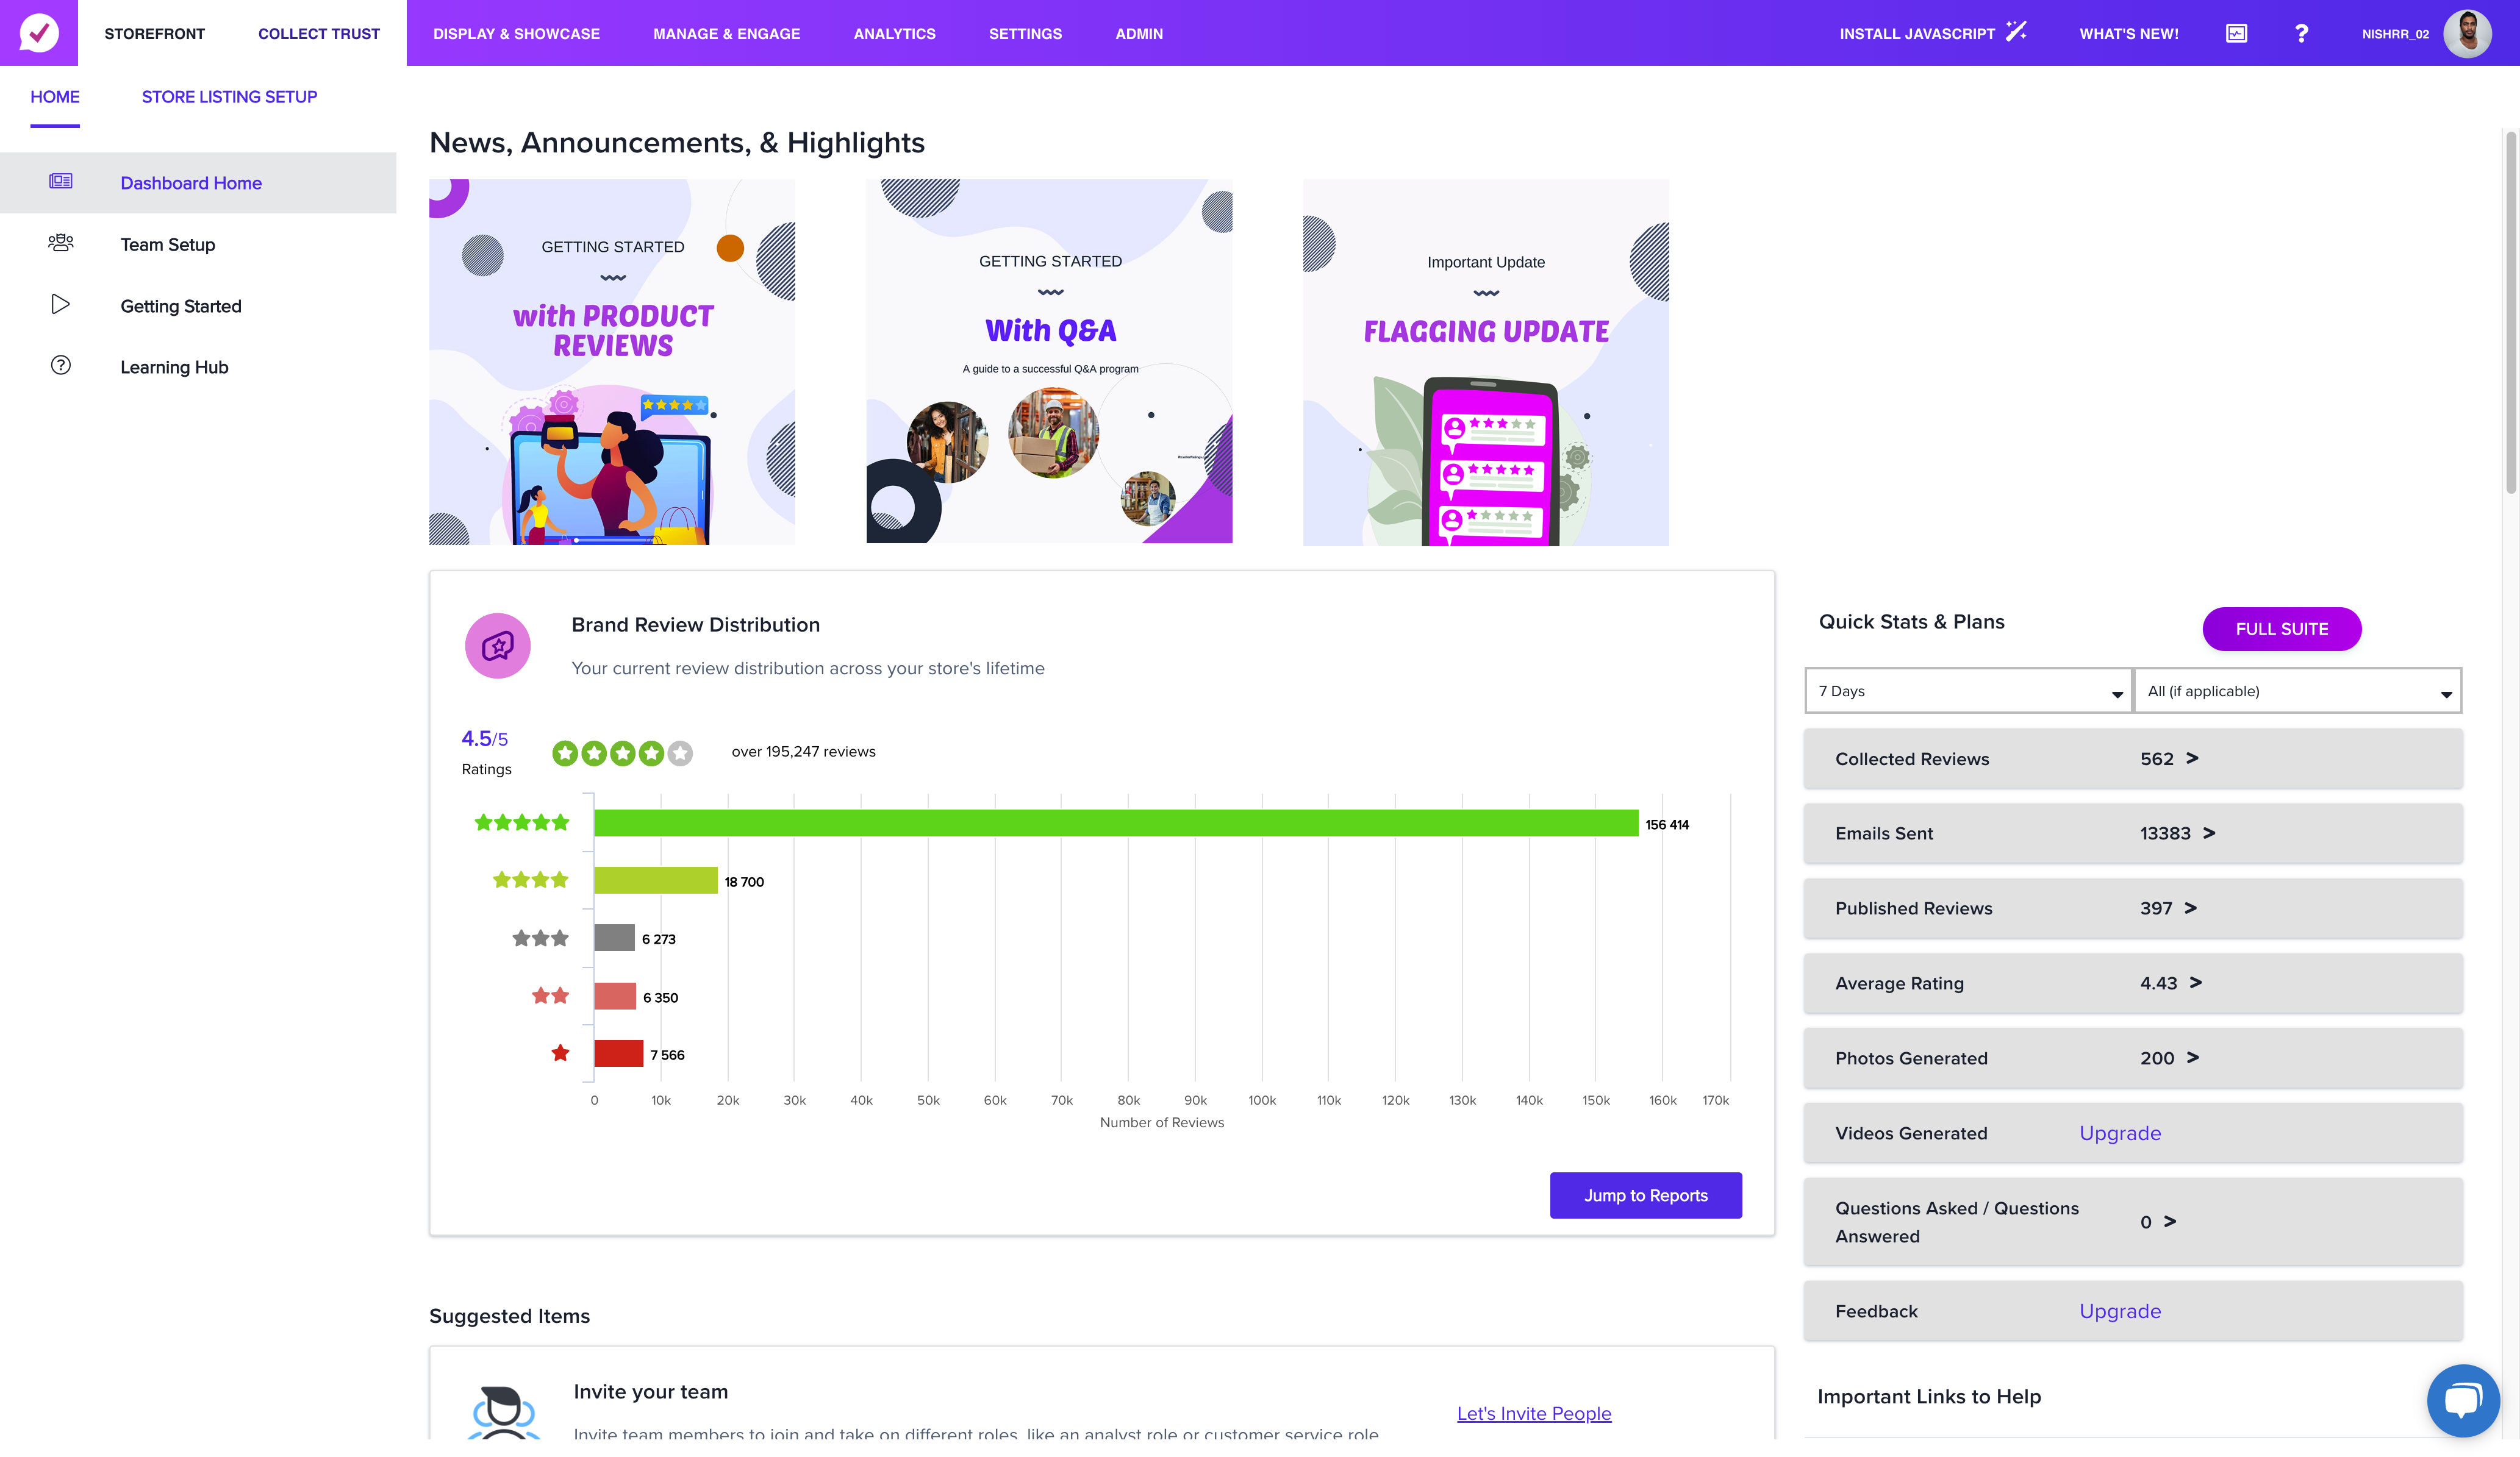Switch to the Collect Trust tab
2520x1457 pixels.
tap(319, 33)
